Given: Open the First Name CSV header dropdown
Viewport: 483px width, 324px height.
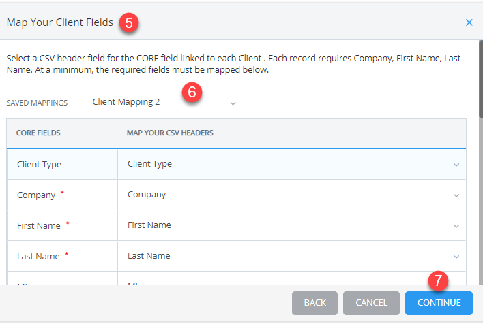Looking at the screenshot, I should click(x=292, y=225).
